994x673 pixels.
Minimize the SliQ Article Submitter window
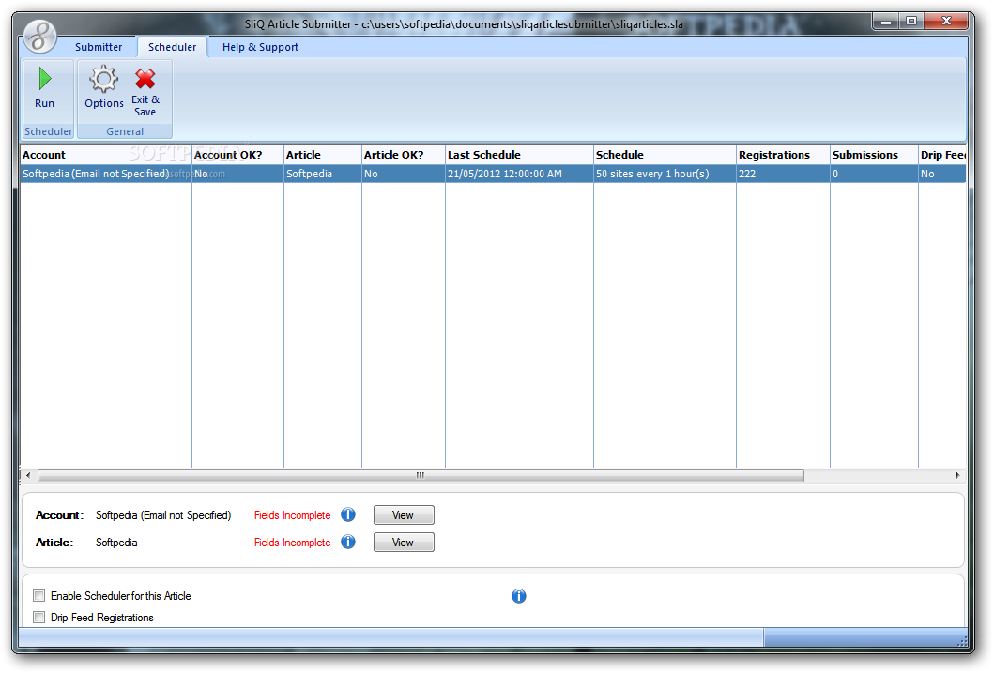886,22
